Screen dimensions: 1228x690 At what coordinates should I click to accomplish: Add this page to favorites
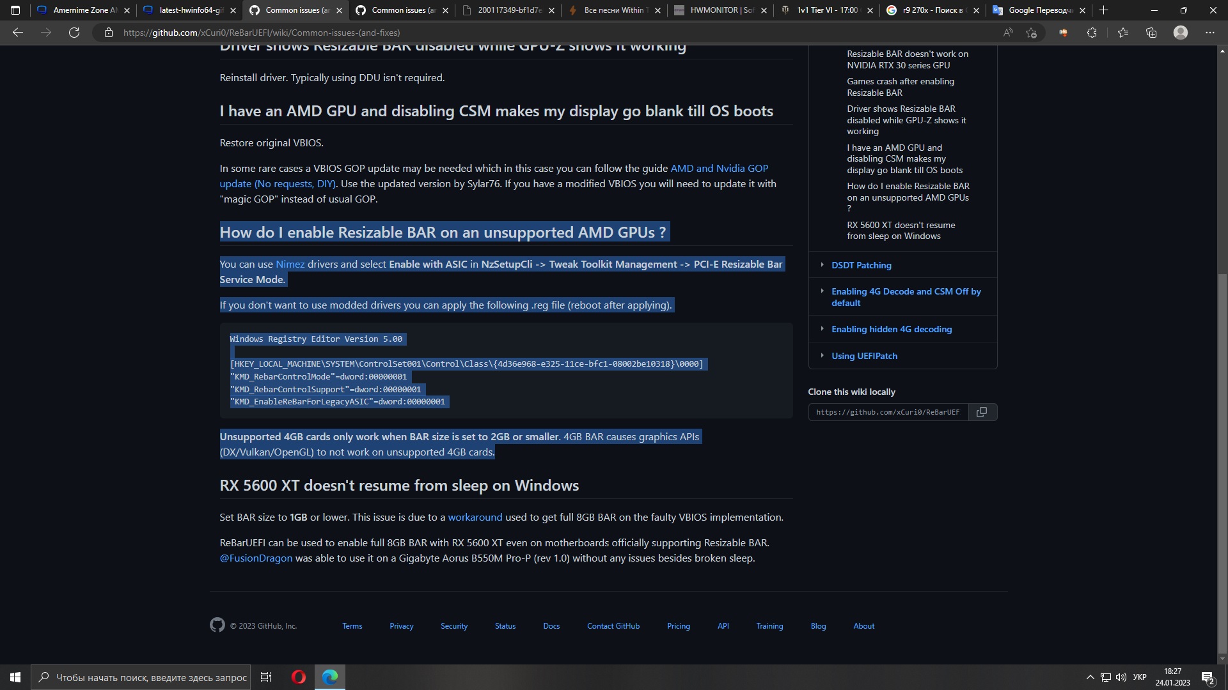(1031, 32)
